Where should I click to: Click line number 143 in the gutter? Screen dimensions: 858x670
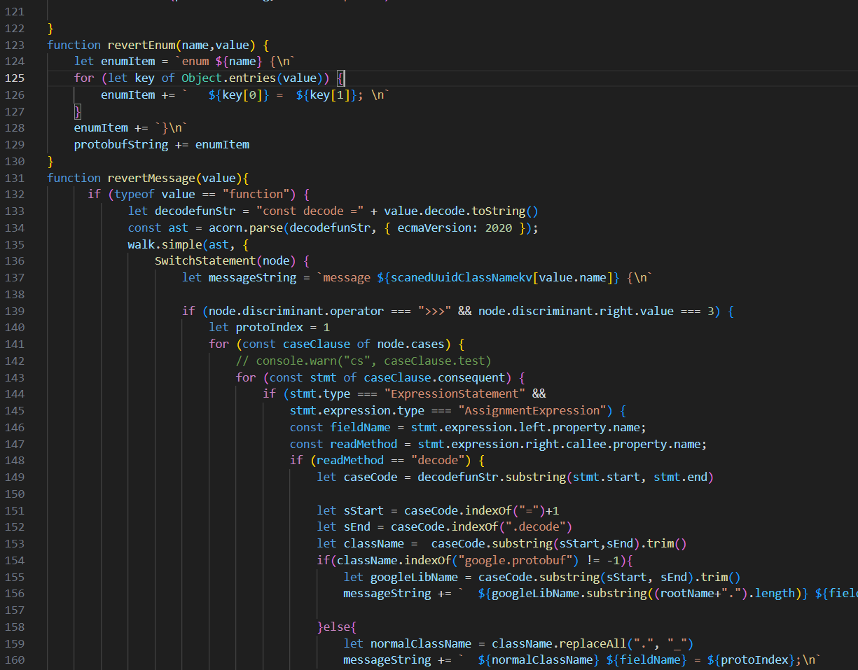point(15,378)
